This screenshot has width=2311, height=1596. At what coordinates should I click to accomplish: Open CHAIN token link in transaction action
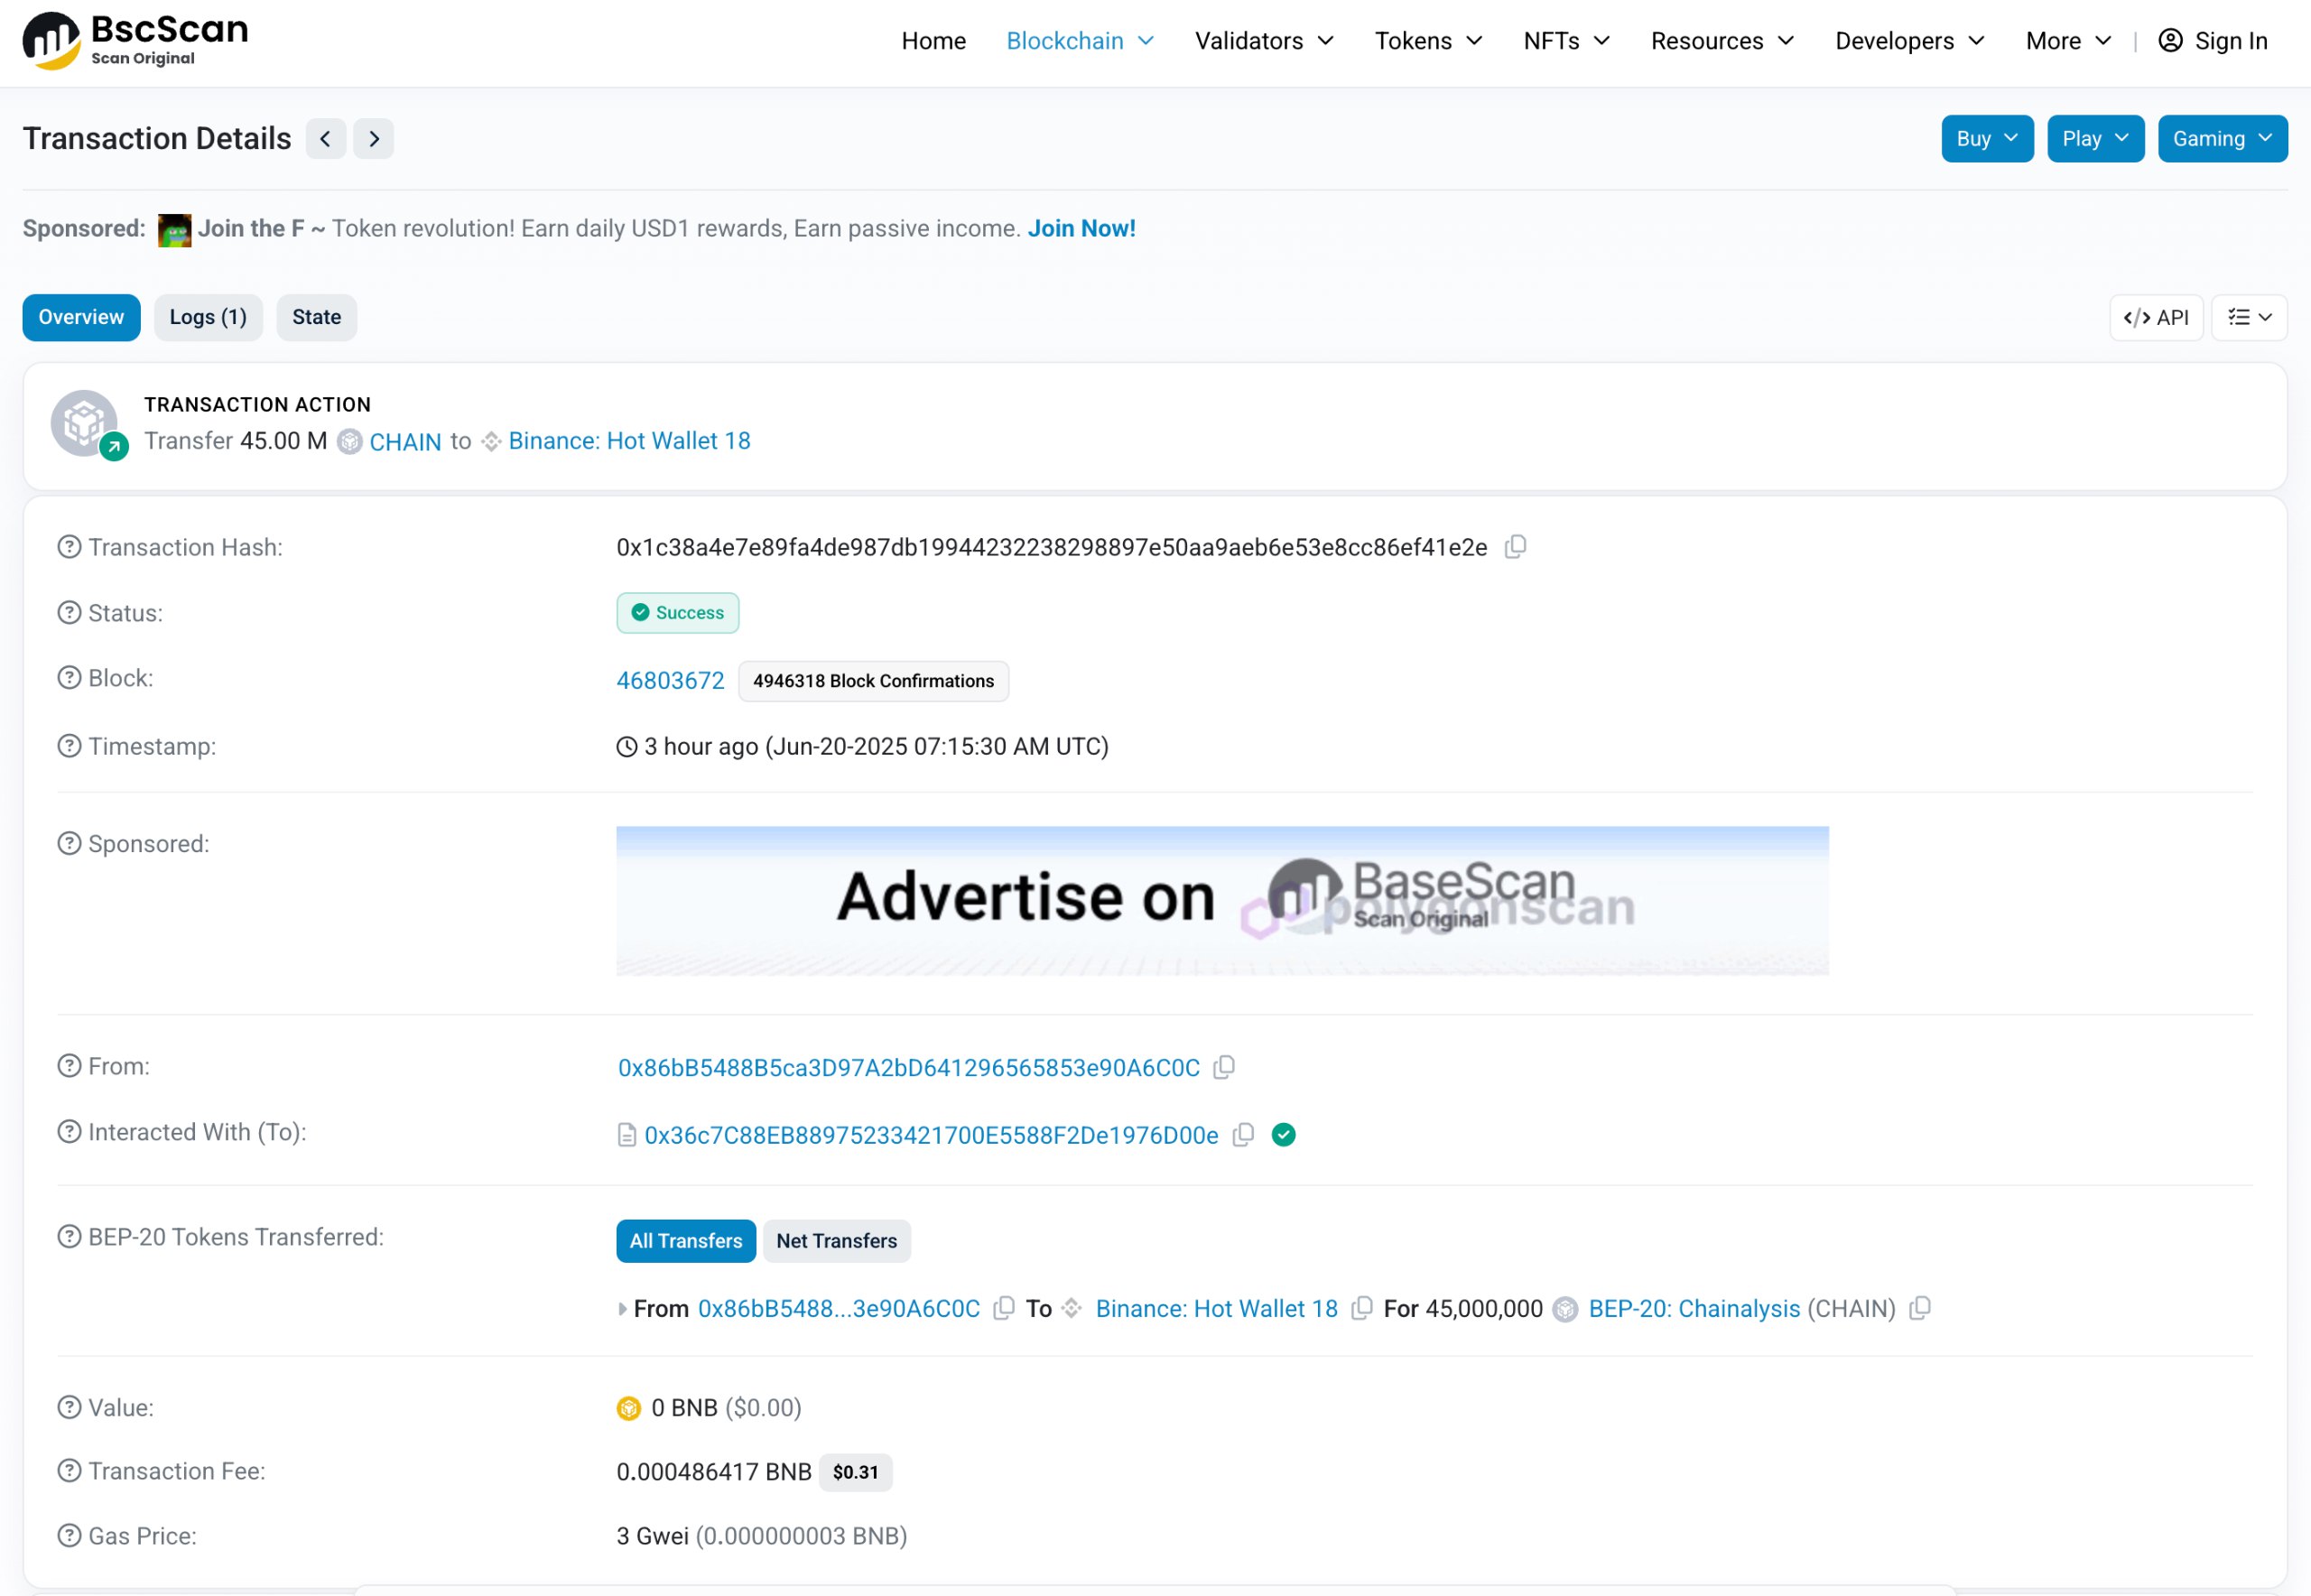(x=405, y=442)
